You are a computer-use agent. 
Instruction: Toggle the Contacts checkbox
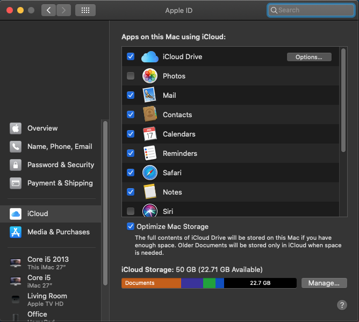pos(131,115)
